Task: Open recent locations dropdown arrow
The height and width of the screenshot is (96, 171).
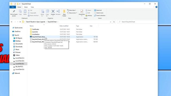Action: [18, 22]
